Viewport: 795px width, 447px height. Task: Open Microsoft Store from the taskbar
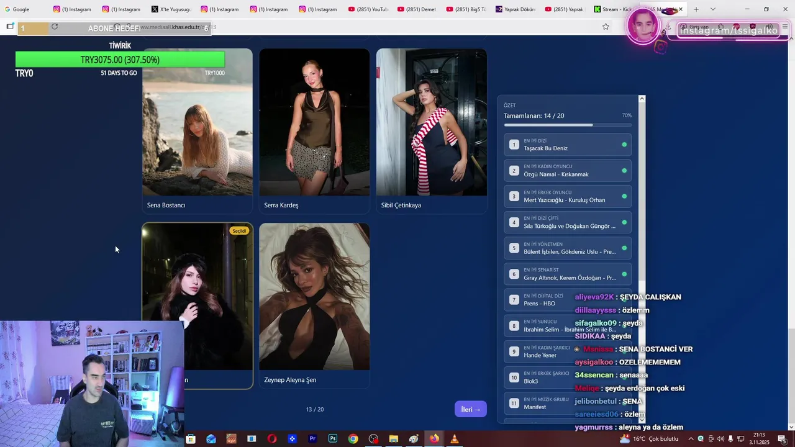pyautogui.click(x=191, y=439)
